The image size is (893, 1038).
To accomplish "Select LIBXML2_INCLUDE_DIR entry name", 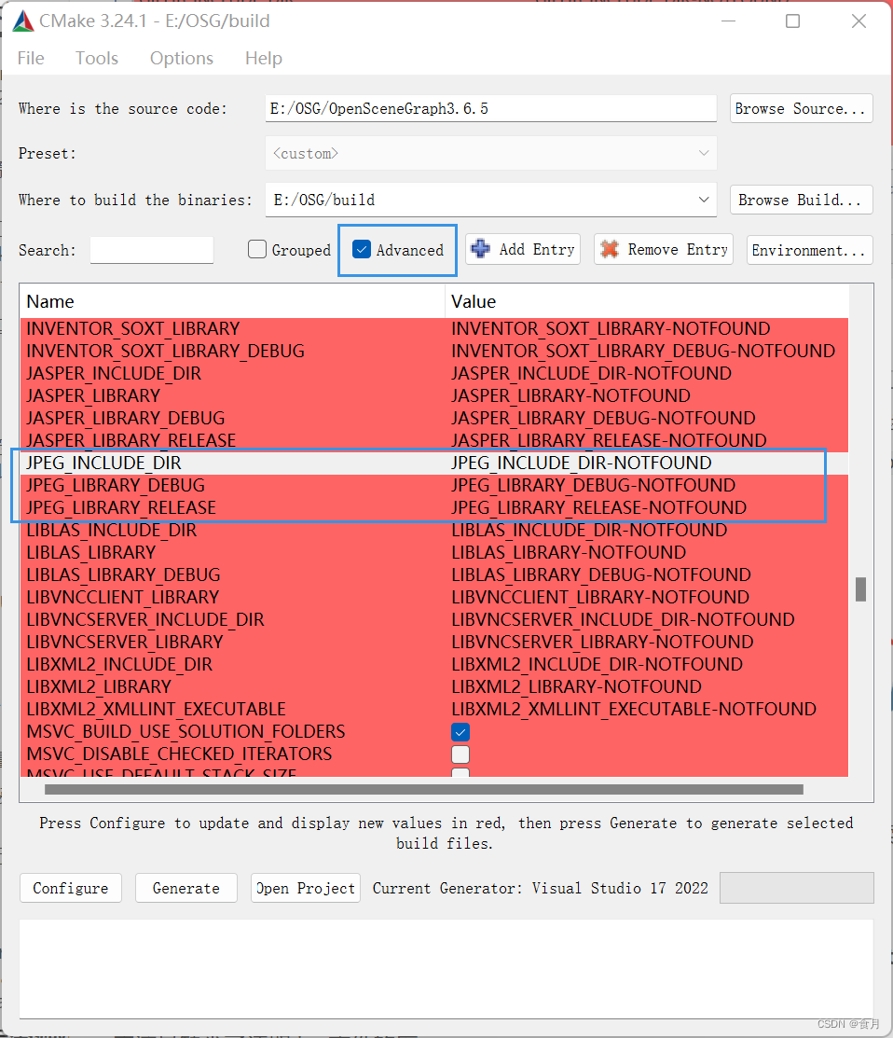I will pos(119,665).
